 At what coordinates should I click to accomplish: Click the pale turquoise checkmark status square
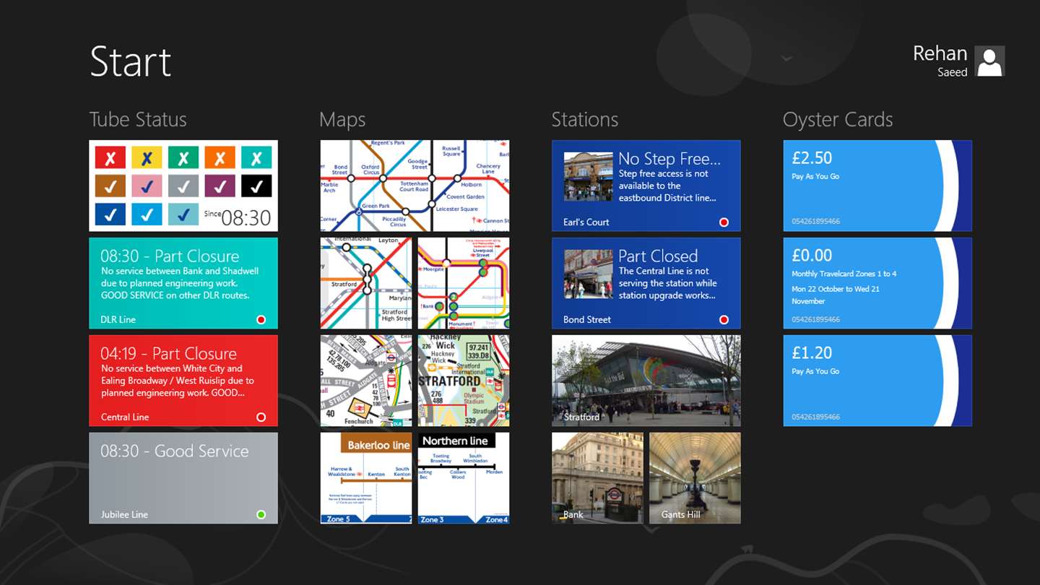(183, 214)
